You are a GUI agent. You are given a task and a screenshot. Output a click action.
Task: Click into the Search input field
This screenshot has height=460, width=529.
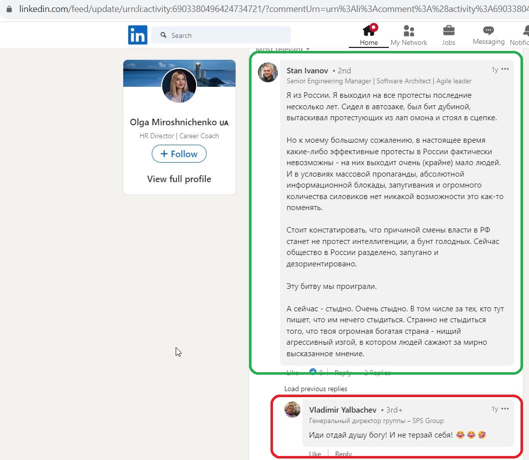(221, 35)
